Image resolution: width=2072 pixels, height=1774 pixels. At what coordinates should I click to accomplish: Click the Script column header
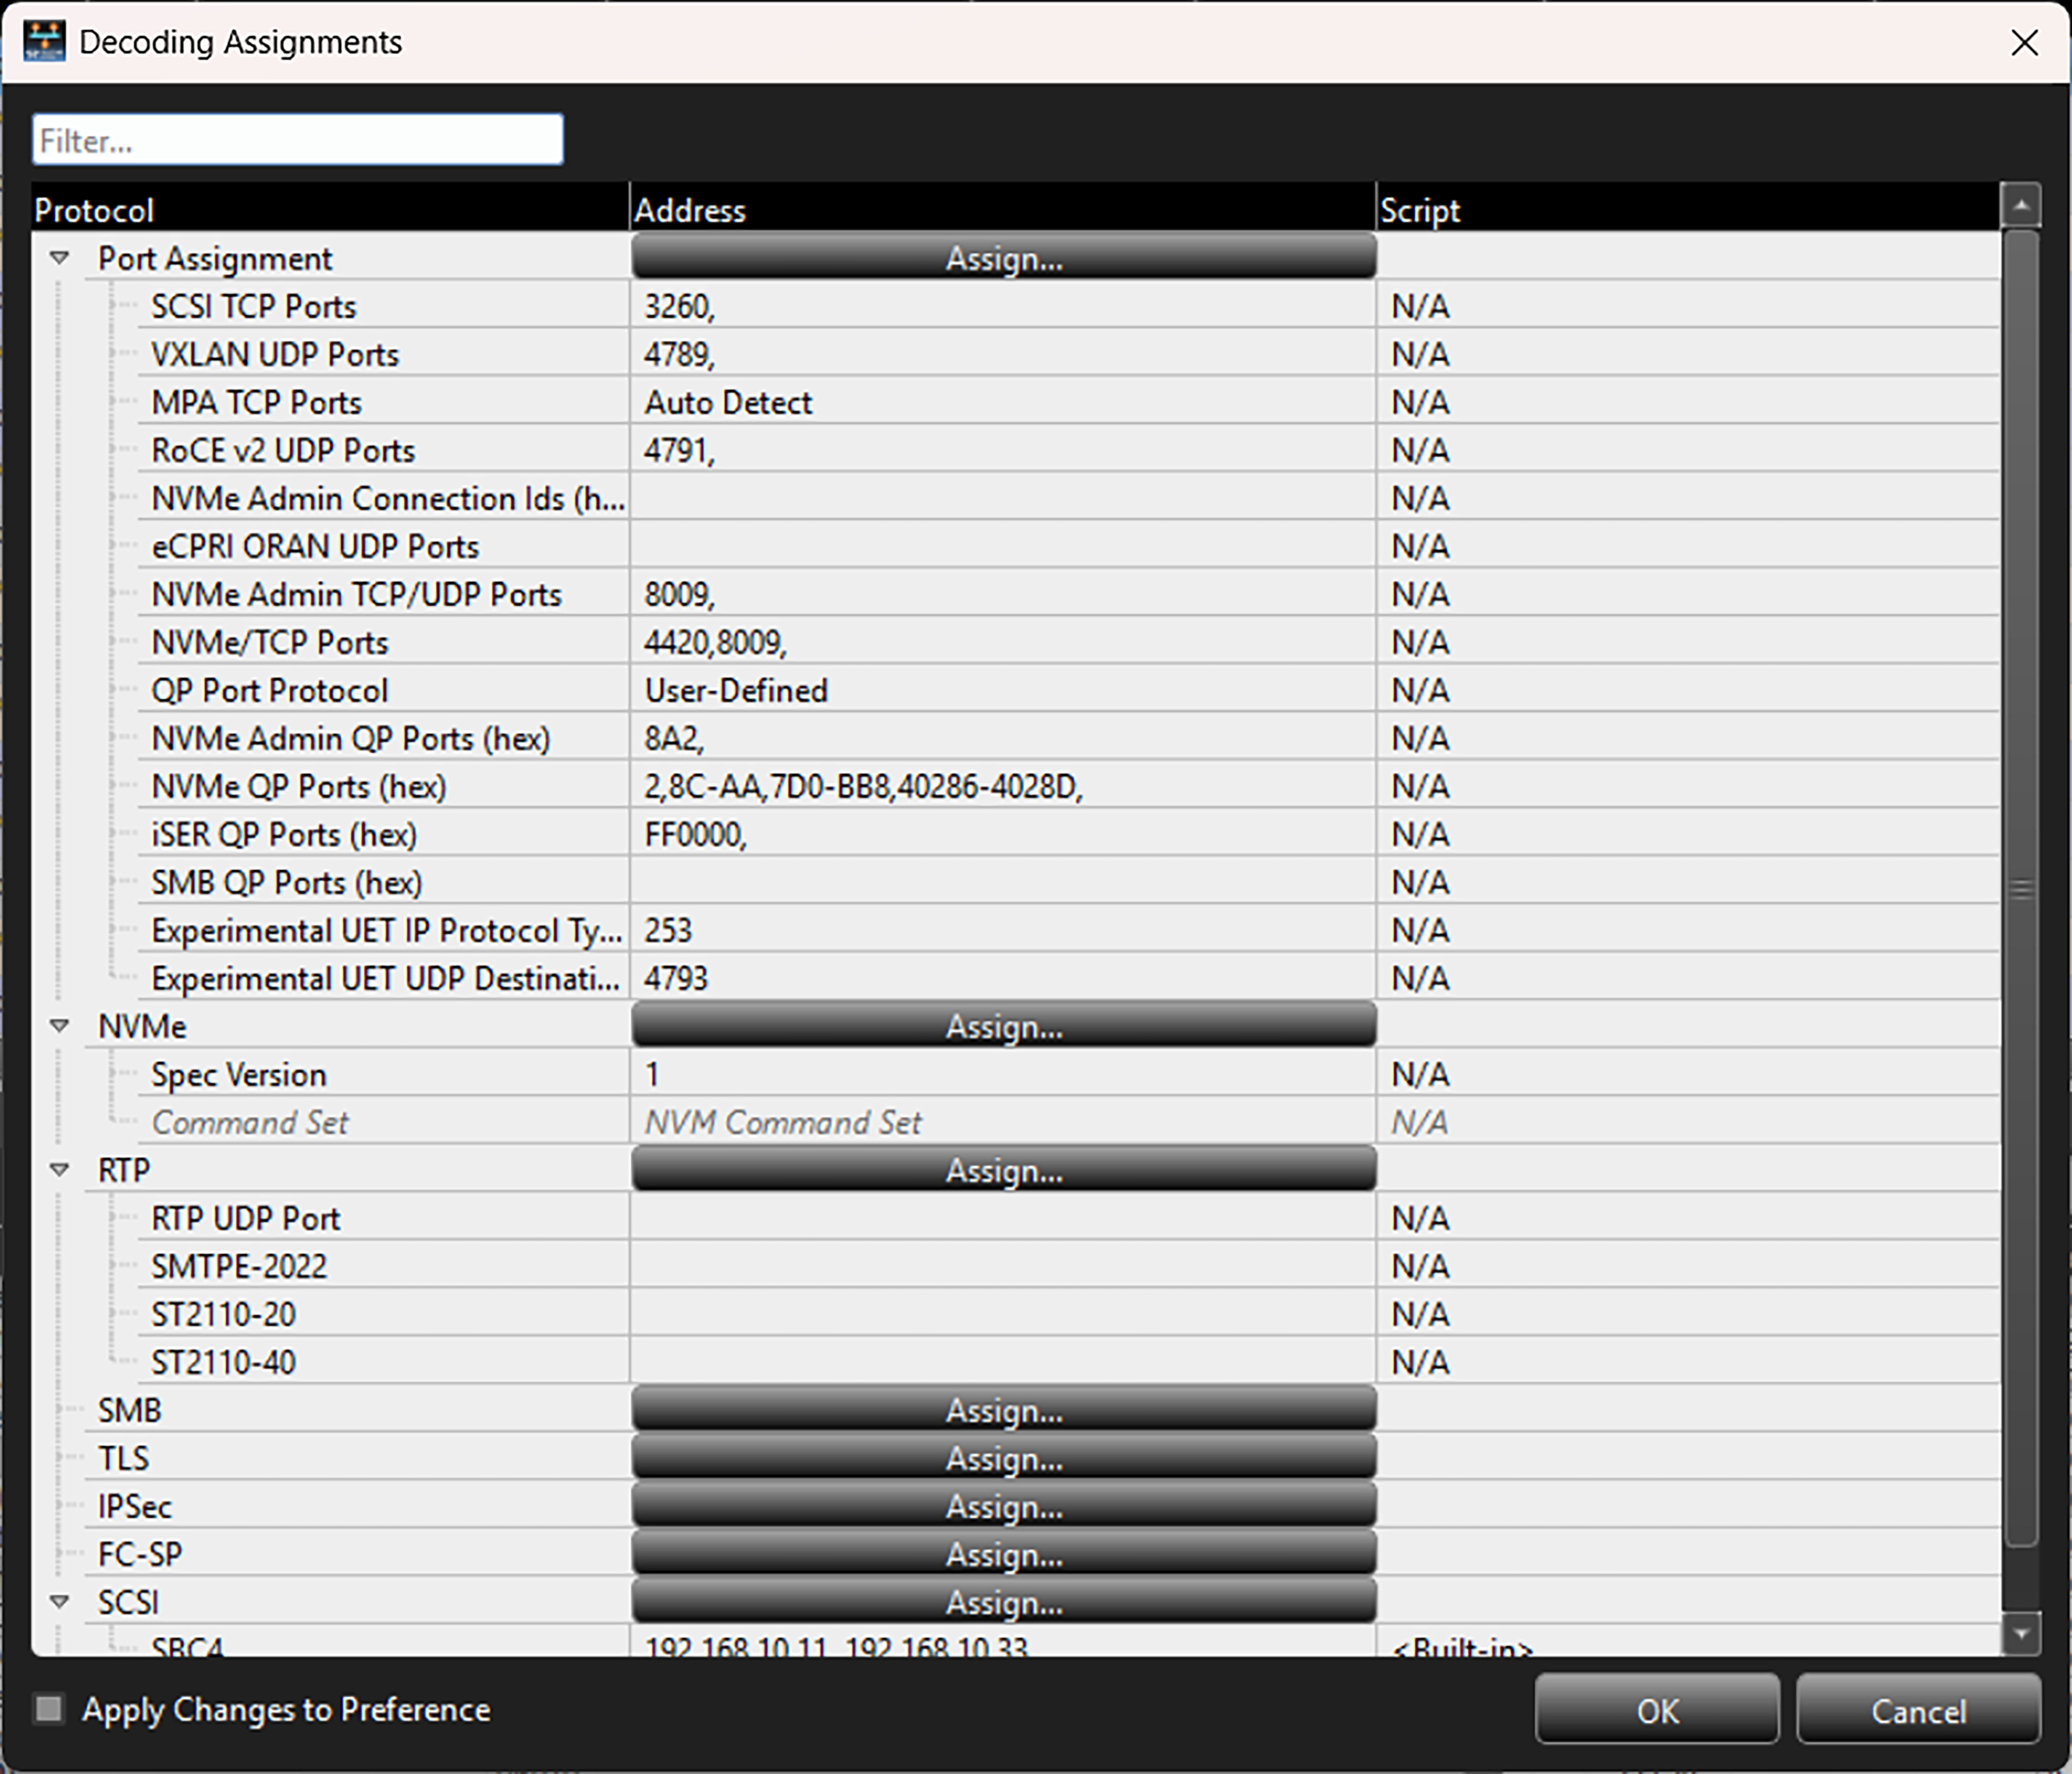[1689, 209]
